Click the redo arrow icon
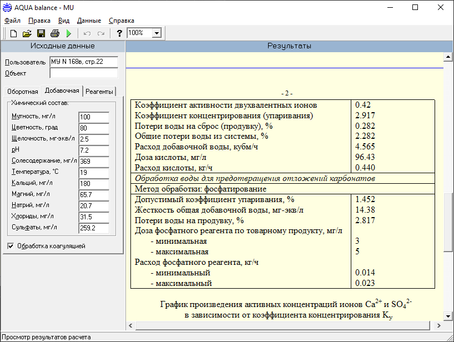 101,33
